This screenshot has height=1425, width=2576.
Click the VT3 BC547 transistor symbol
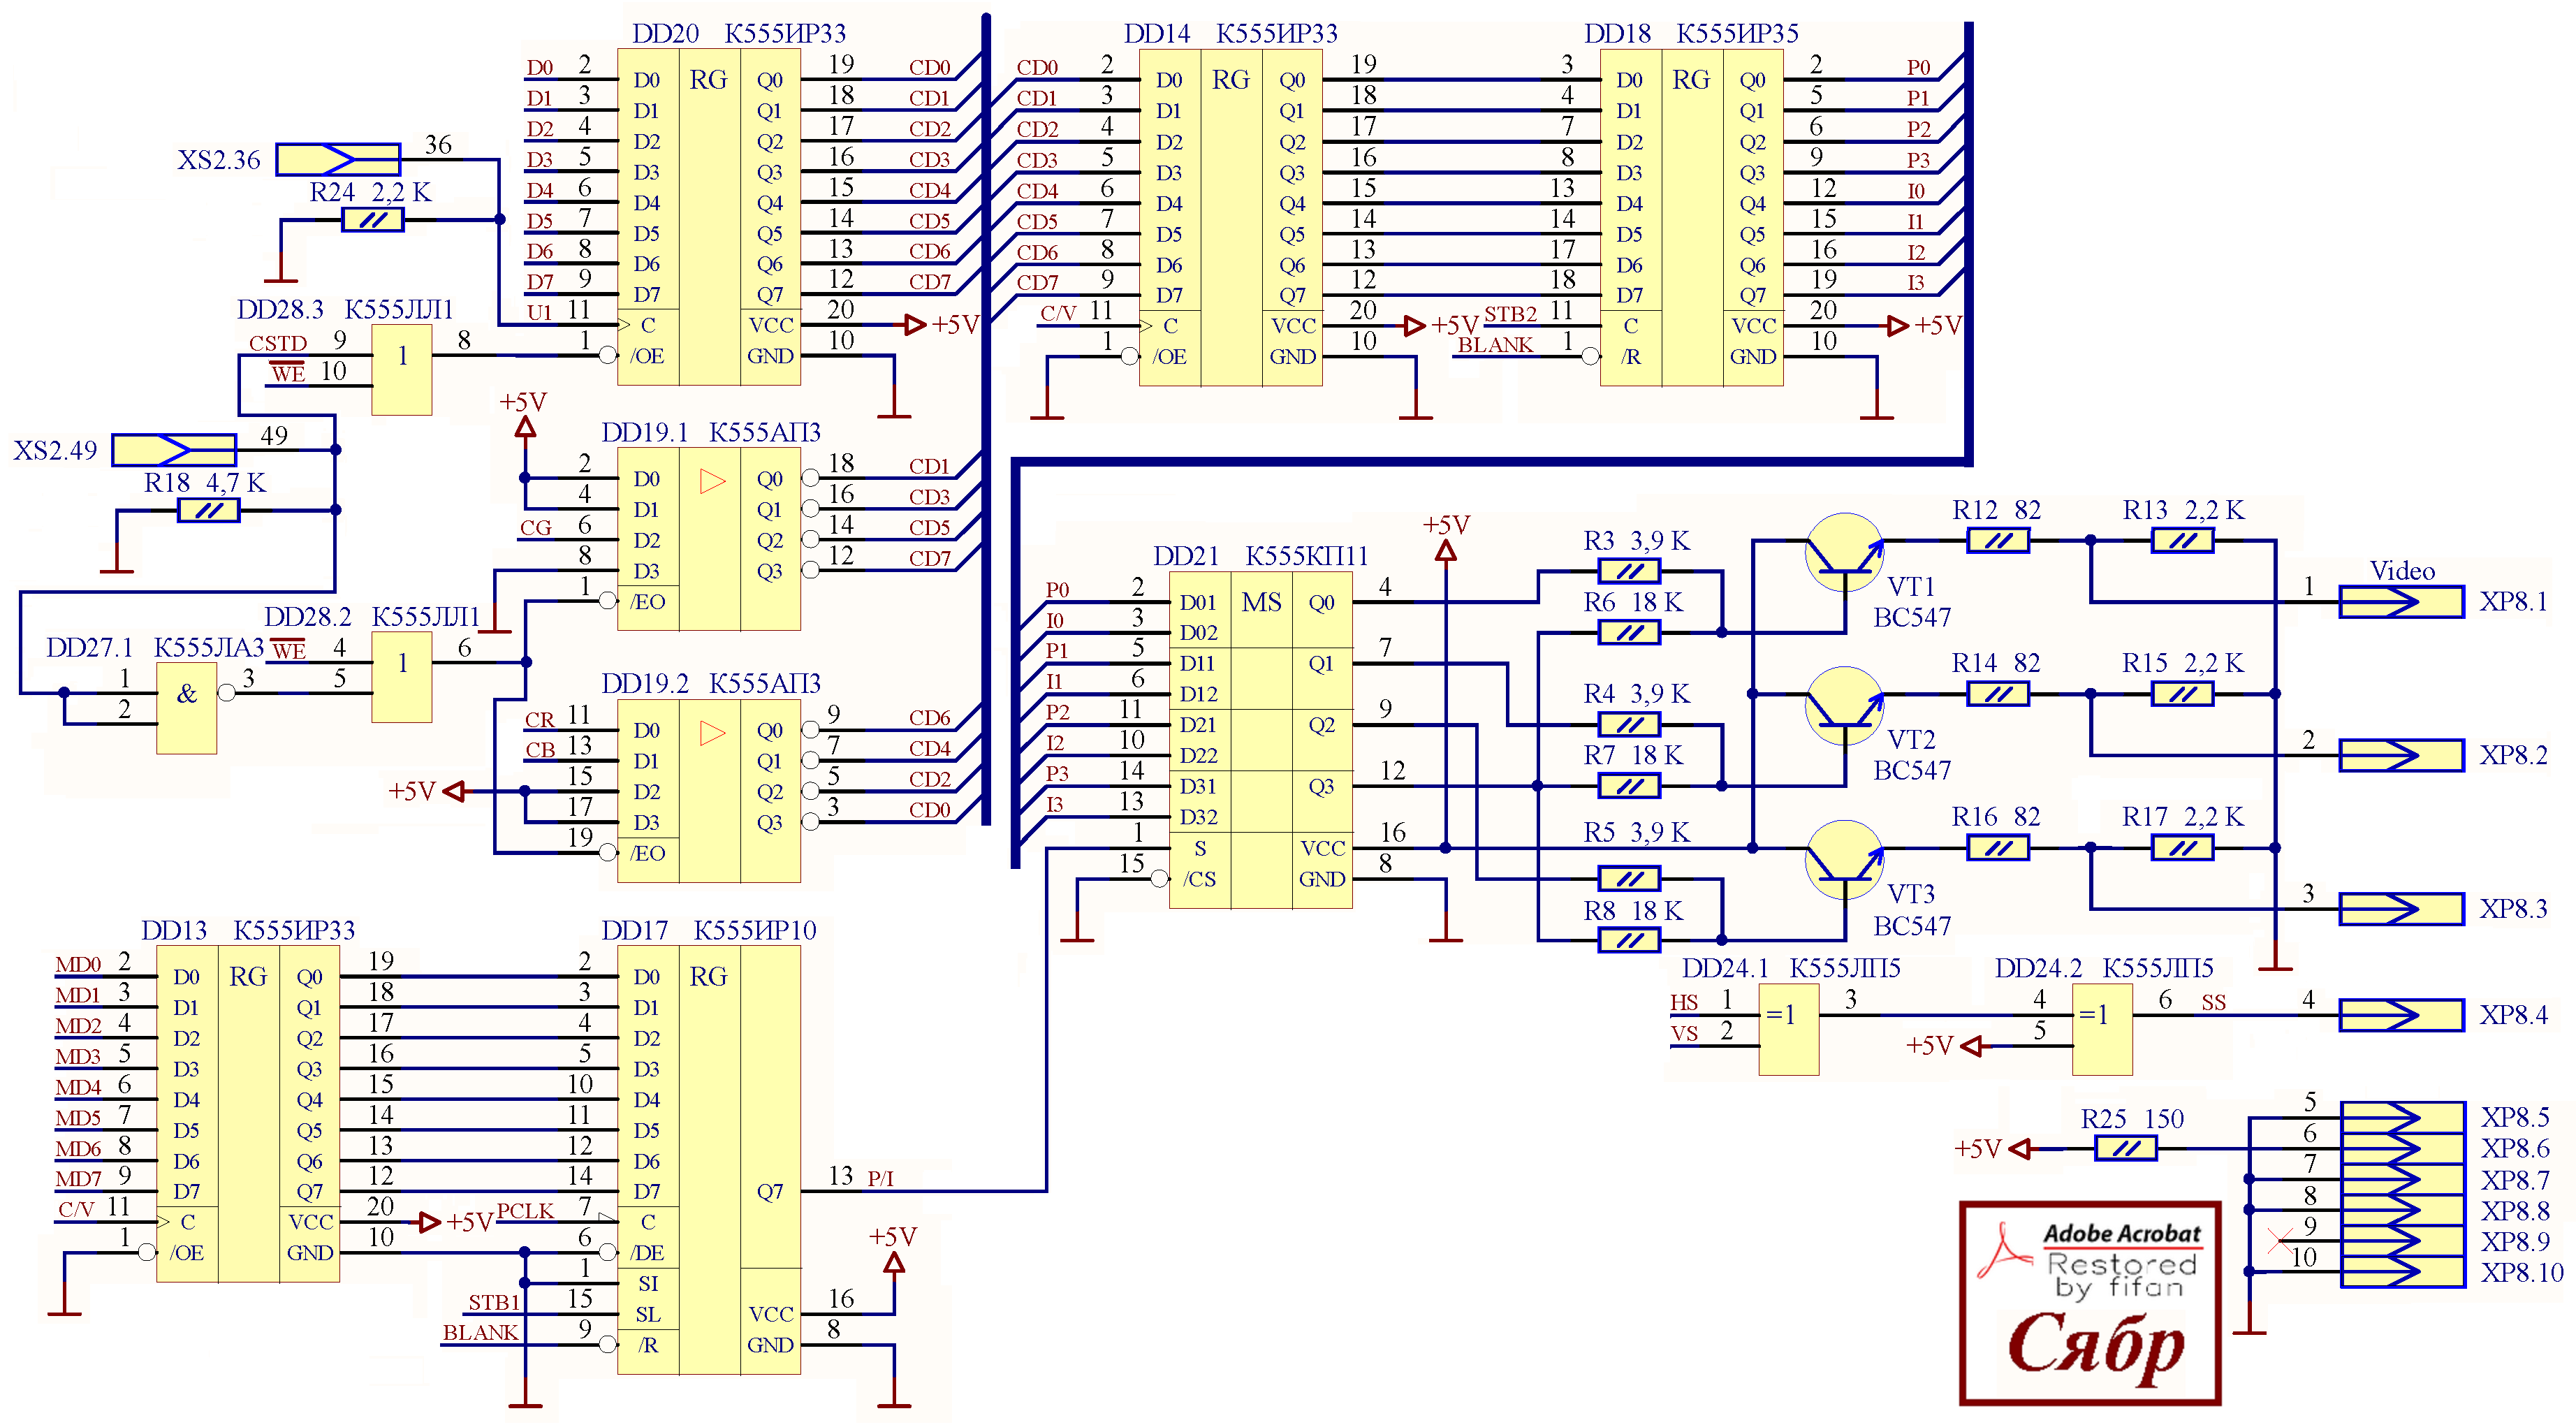coord(1844,860)
